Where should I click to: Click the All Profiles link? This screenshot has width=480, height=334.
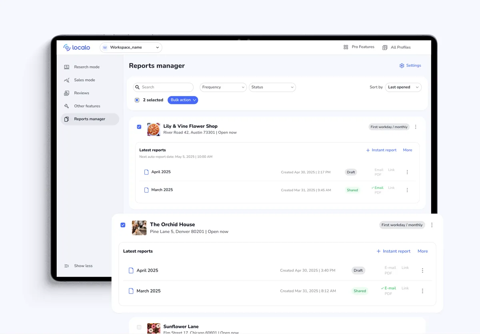[401, 47]
